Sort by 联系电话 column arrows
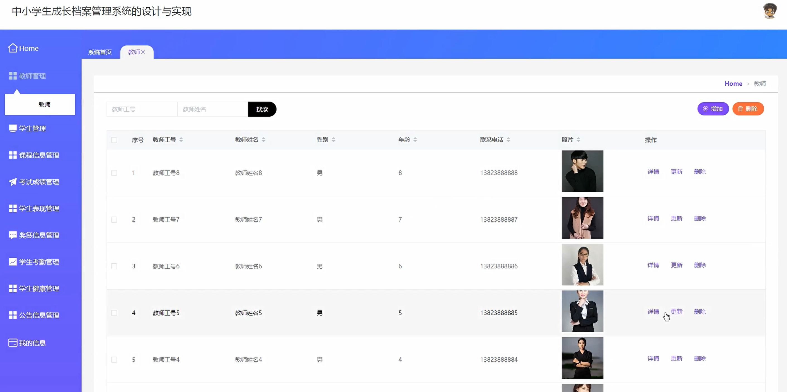Screen dimensions: 787x392 coord(508,140)
